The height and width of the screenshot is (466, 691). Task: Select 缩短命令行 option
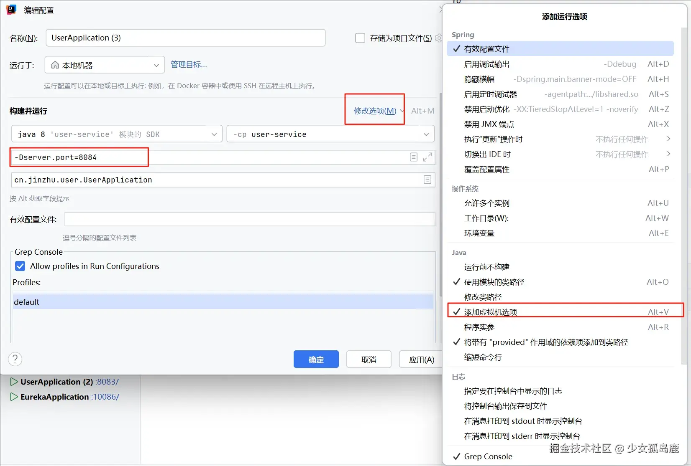pos(560,357)
